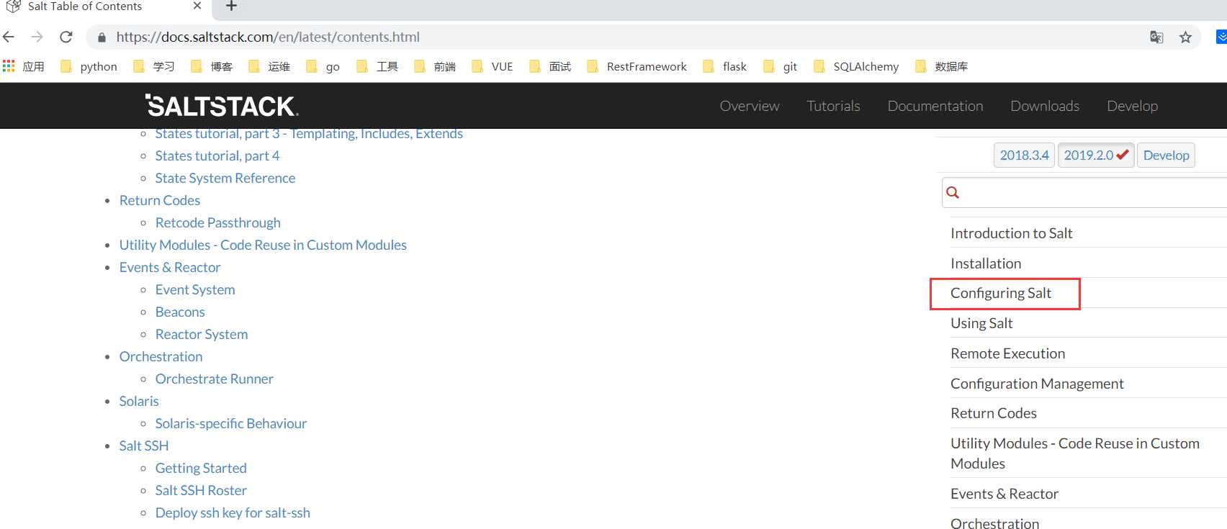Viewport: 1227px width, 529px height.
Task: Open Utility Modules entry in sidebar
Action: pos(1075,453)
